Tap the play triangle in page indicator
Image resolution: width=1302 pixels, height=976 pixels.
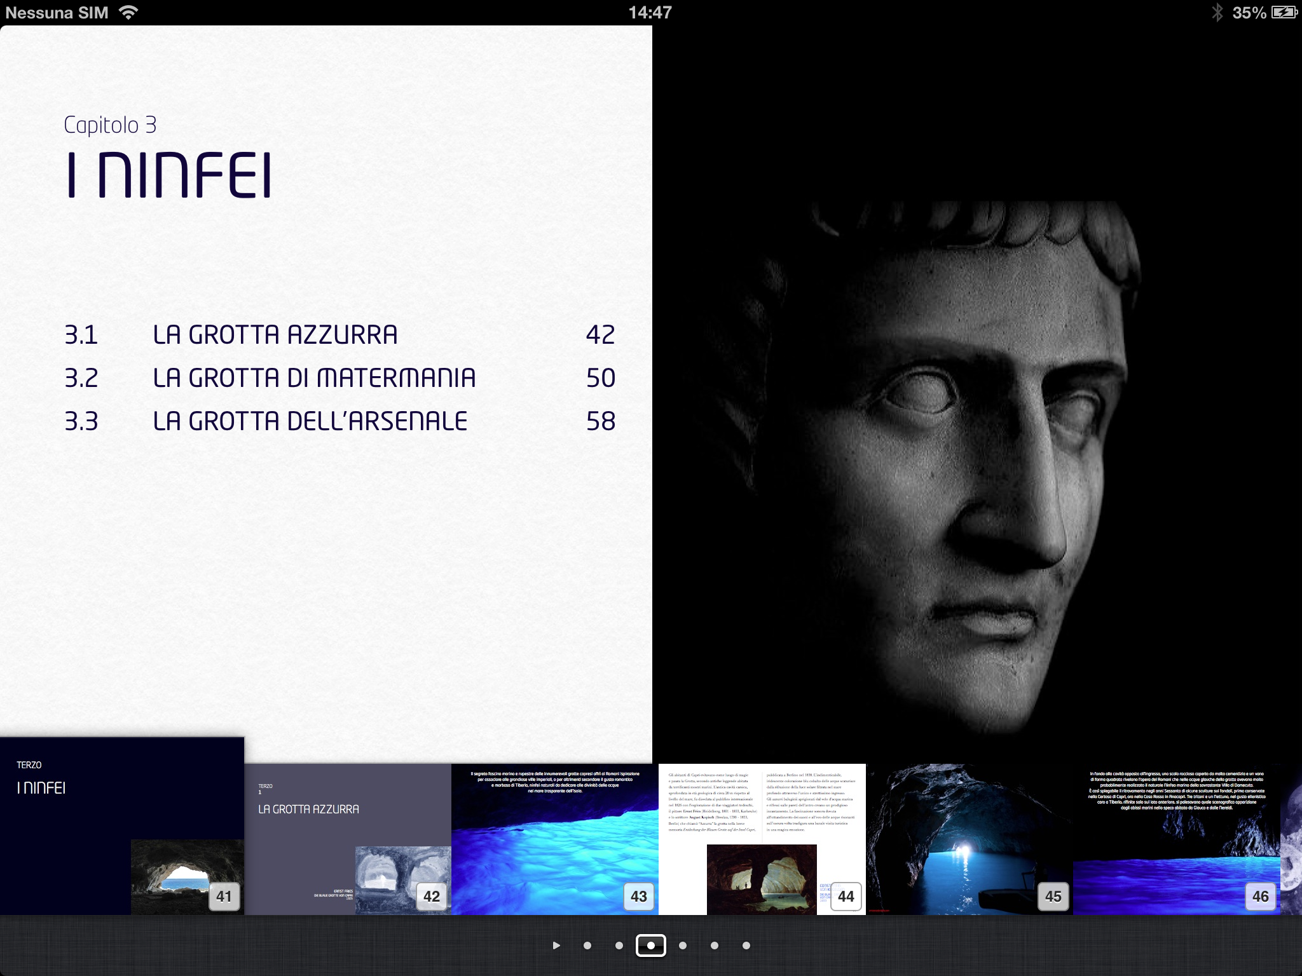[x=556, y=945]
